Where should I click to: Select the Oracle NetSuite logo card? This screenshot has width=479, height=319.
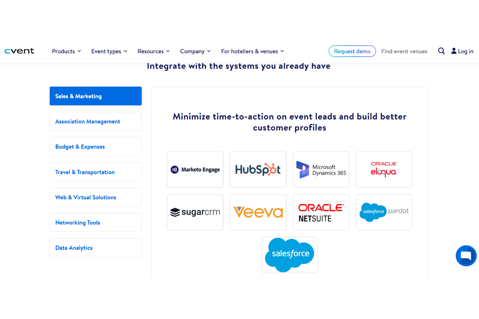[321, 212]
